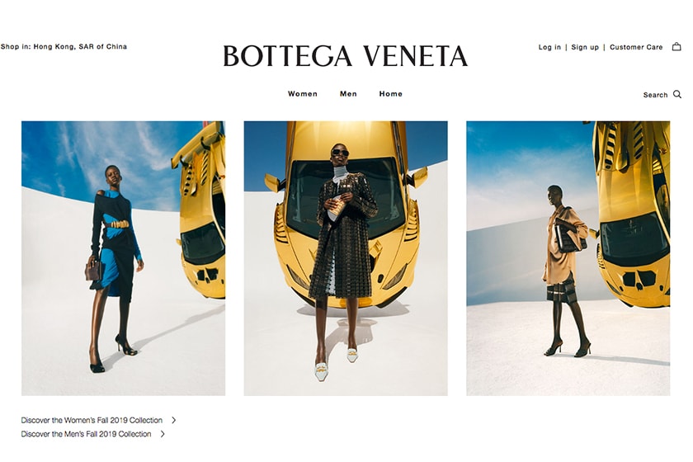Click arrow next to Men's Fall 2019 Collection
This screenshot has width=693, height=462.
(163, 434)
